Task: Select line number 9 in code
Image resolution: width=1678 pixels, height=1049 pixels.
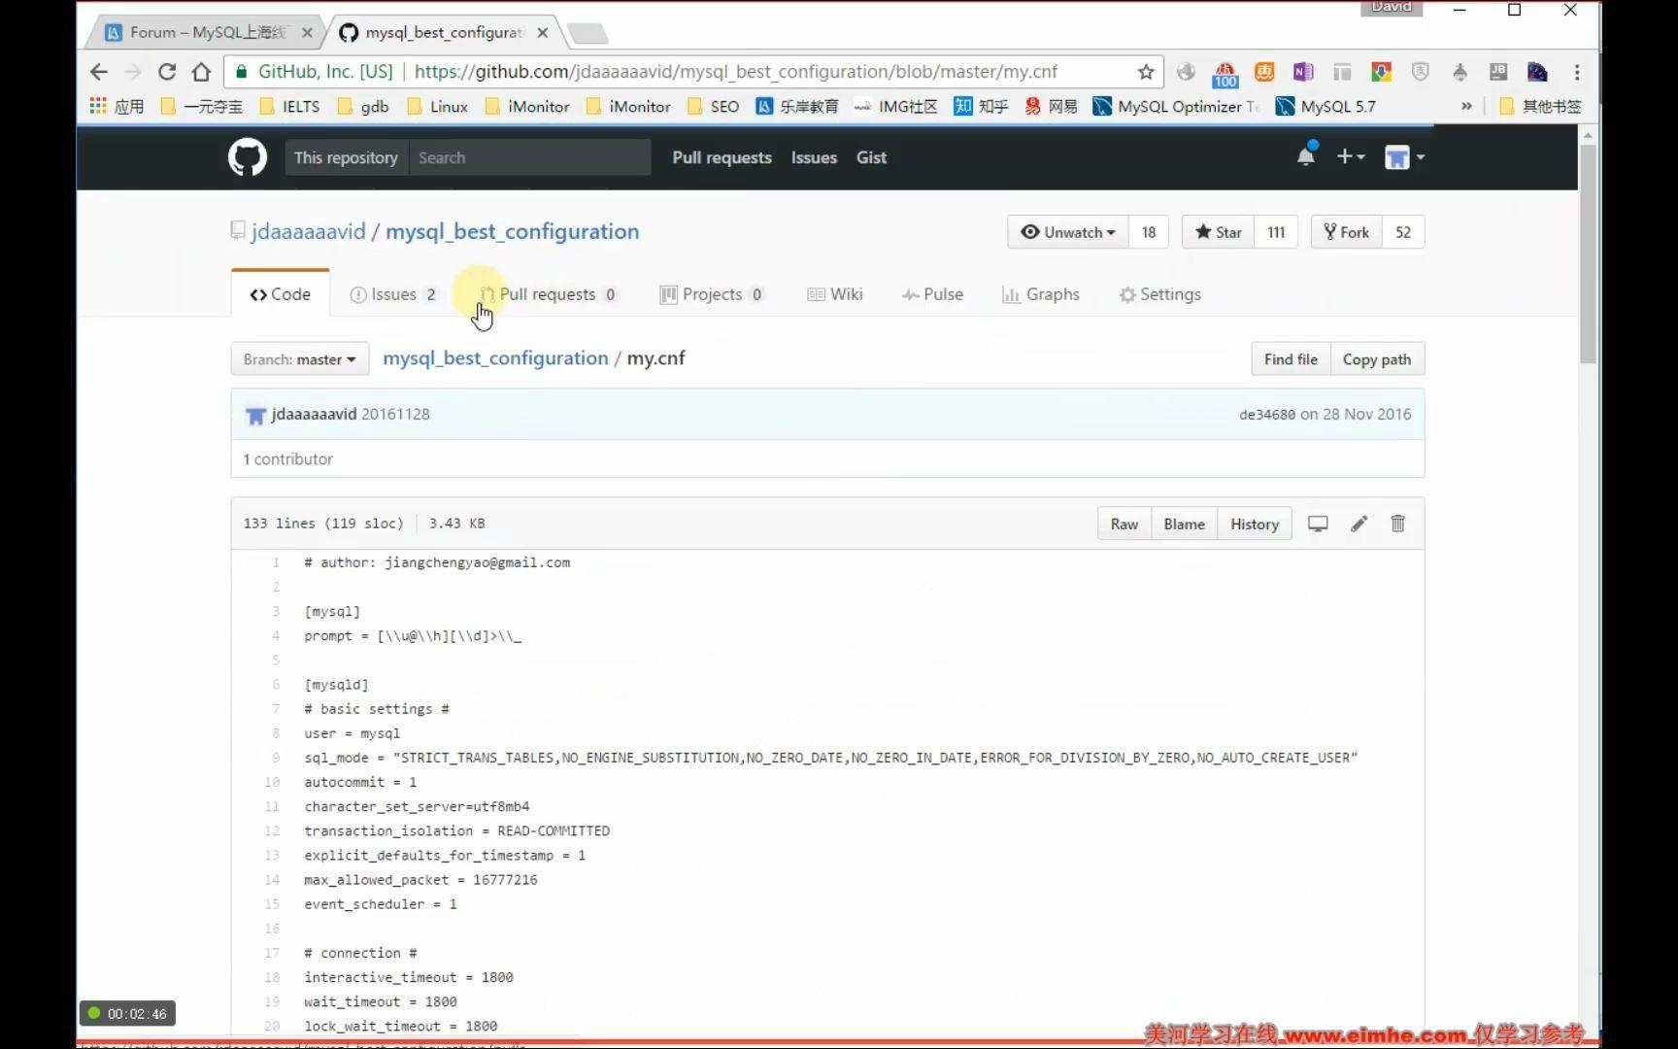Action: tap(276, 758)
